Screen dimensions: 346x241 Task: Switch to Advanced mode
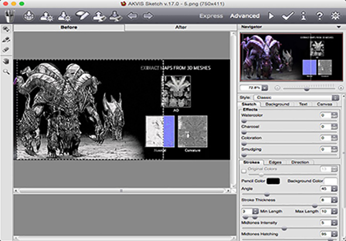[x=245, y=16]
